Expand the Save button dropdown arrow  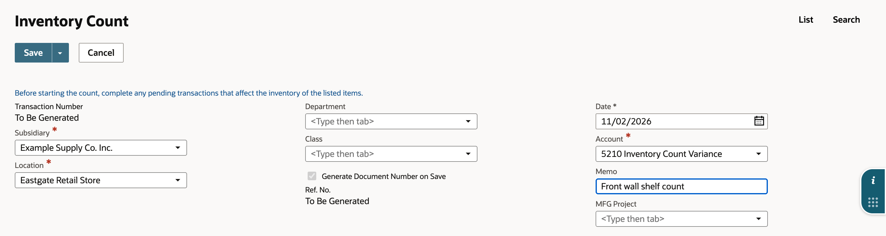click(60, 53)
